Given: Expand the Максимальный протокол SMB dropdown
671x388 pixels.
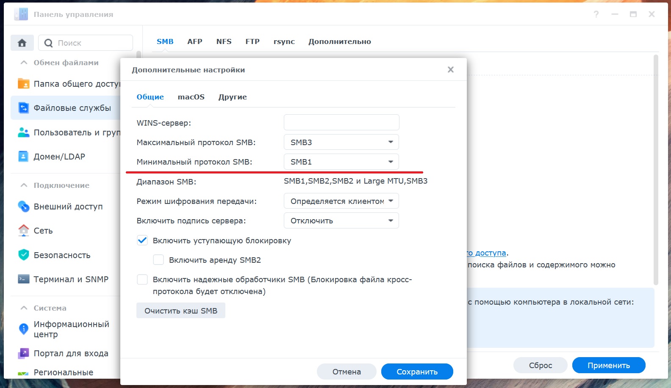Looking at the screenshot, I should click(341, 142).
